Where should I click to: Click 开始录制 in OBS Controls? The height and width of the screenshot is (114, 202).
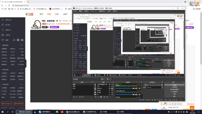coord(174,87)
